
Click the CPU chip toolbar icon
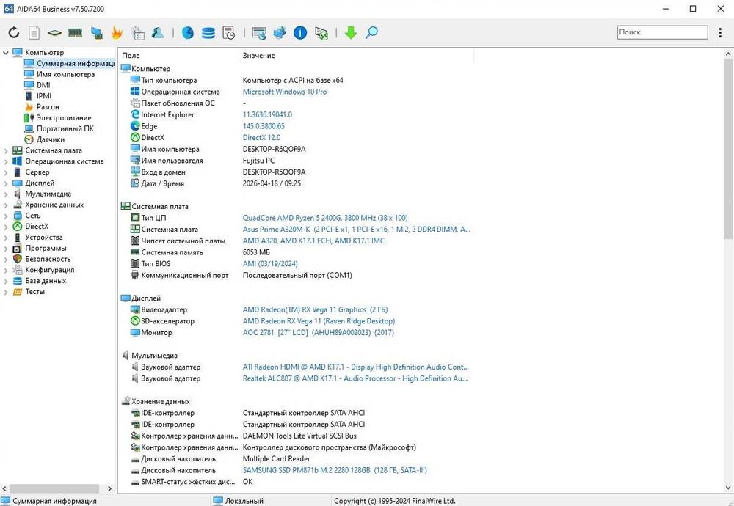pyautogui.click(x=55, y=33)
